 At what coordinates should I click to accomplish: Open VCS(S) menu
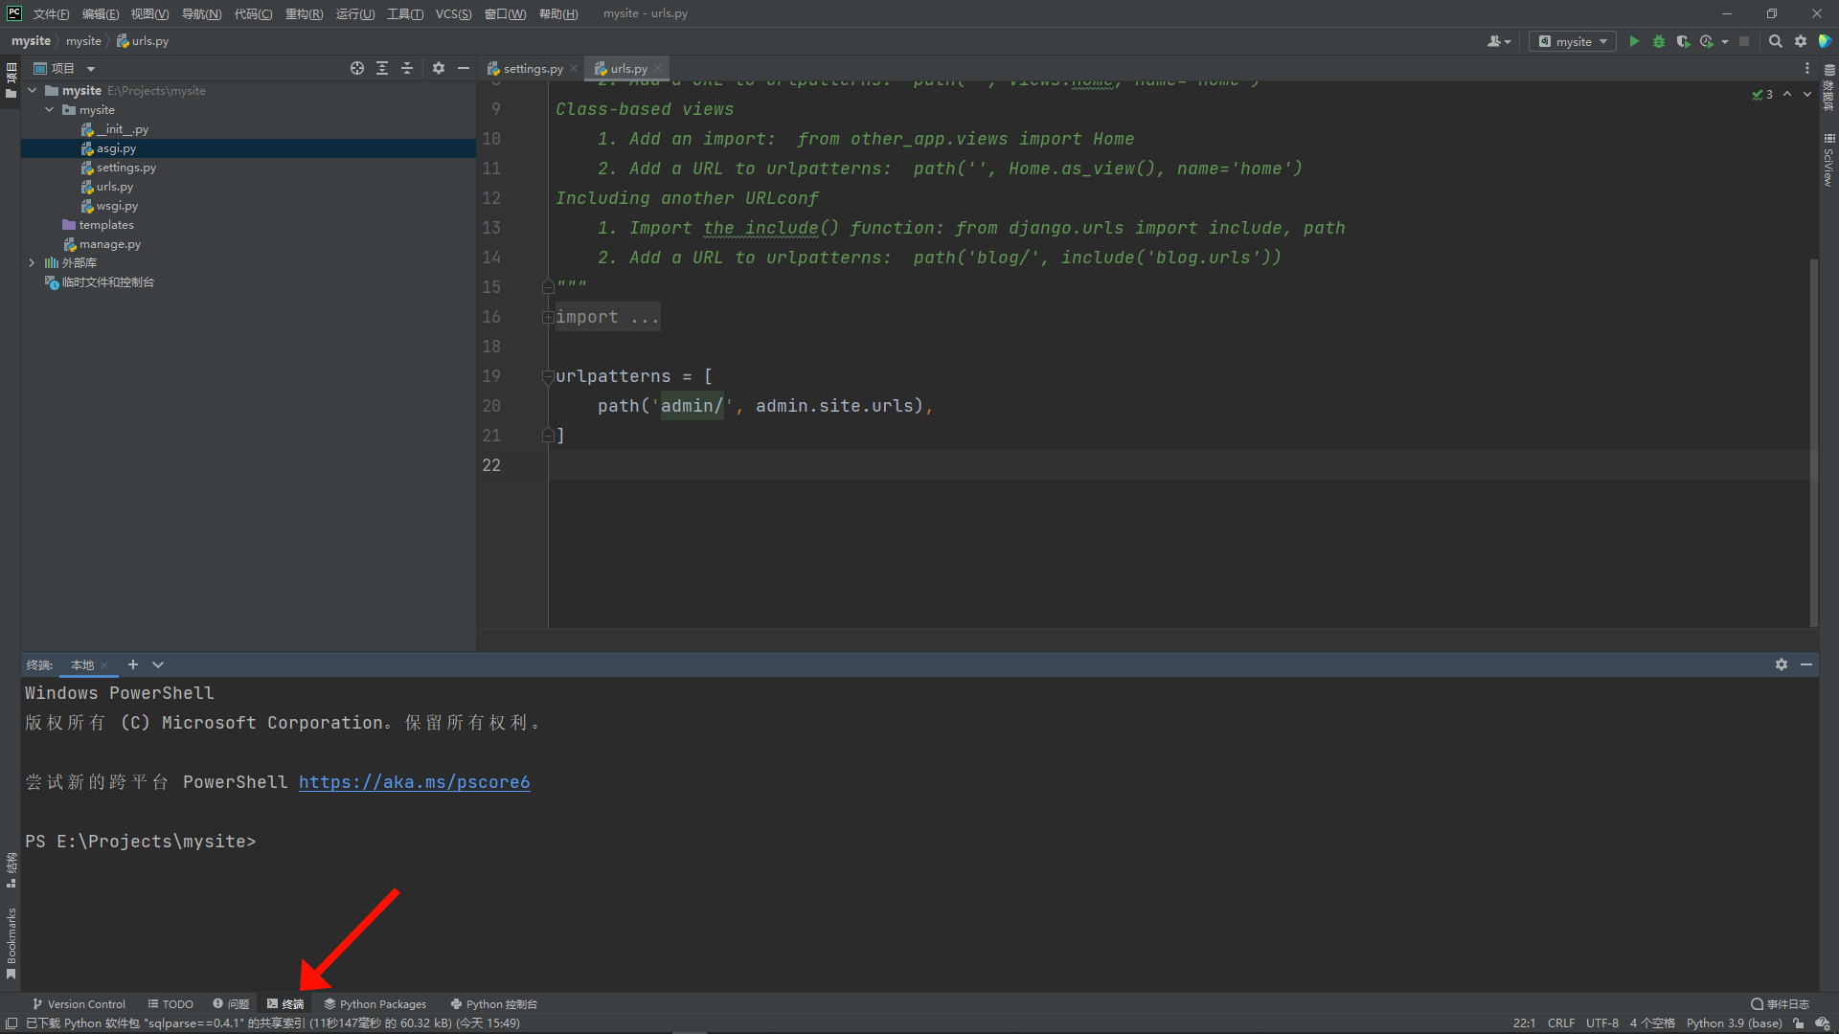click(453, 13)
